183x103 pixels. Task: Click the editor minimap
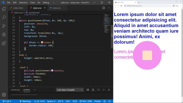tap(107, 23)
